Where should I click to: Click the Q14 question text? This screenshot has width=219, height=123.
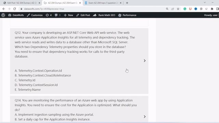[76, 105]
